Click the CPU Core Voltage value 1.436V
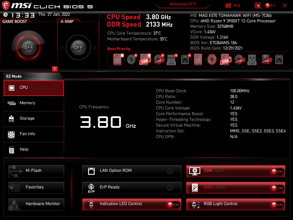Viewport: 293px width, 220px height. pyautogui.click(x=236, y=108)
